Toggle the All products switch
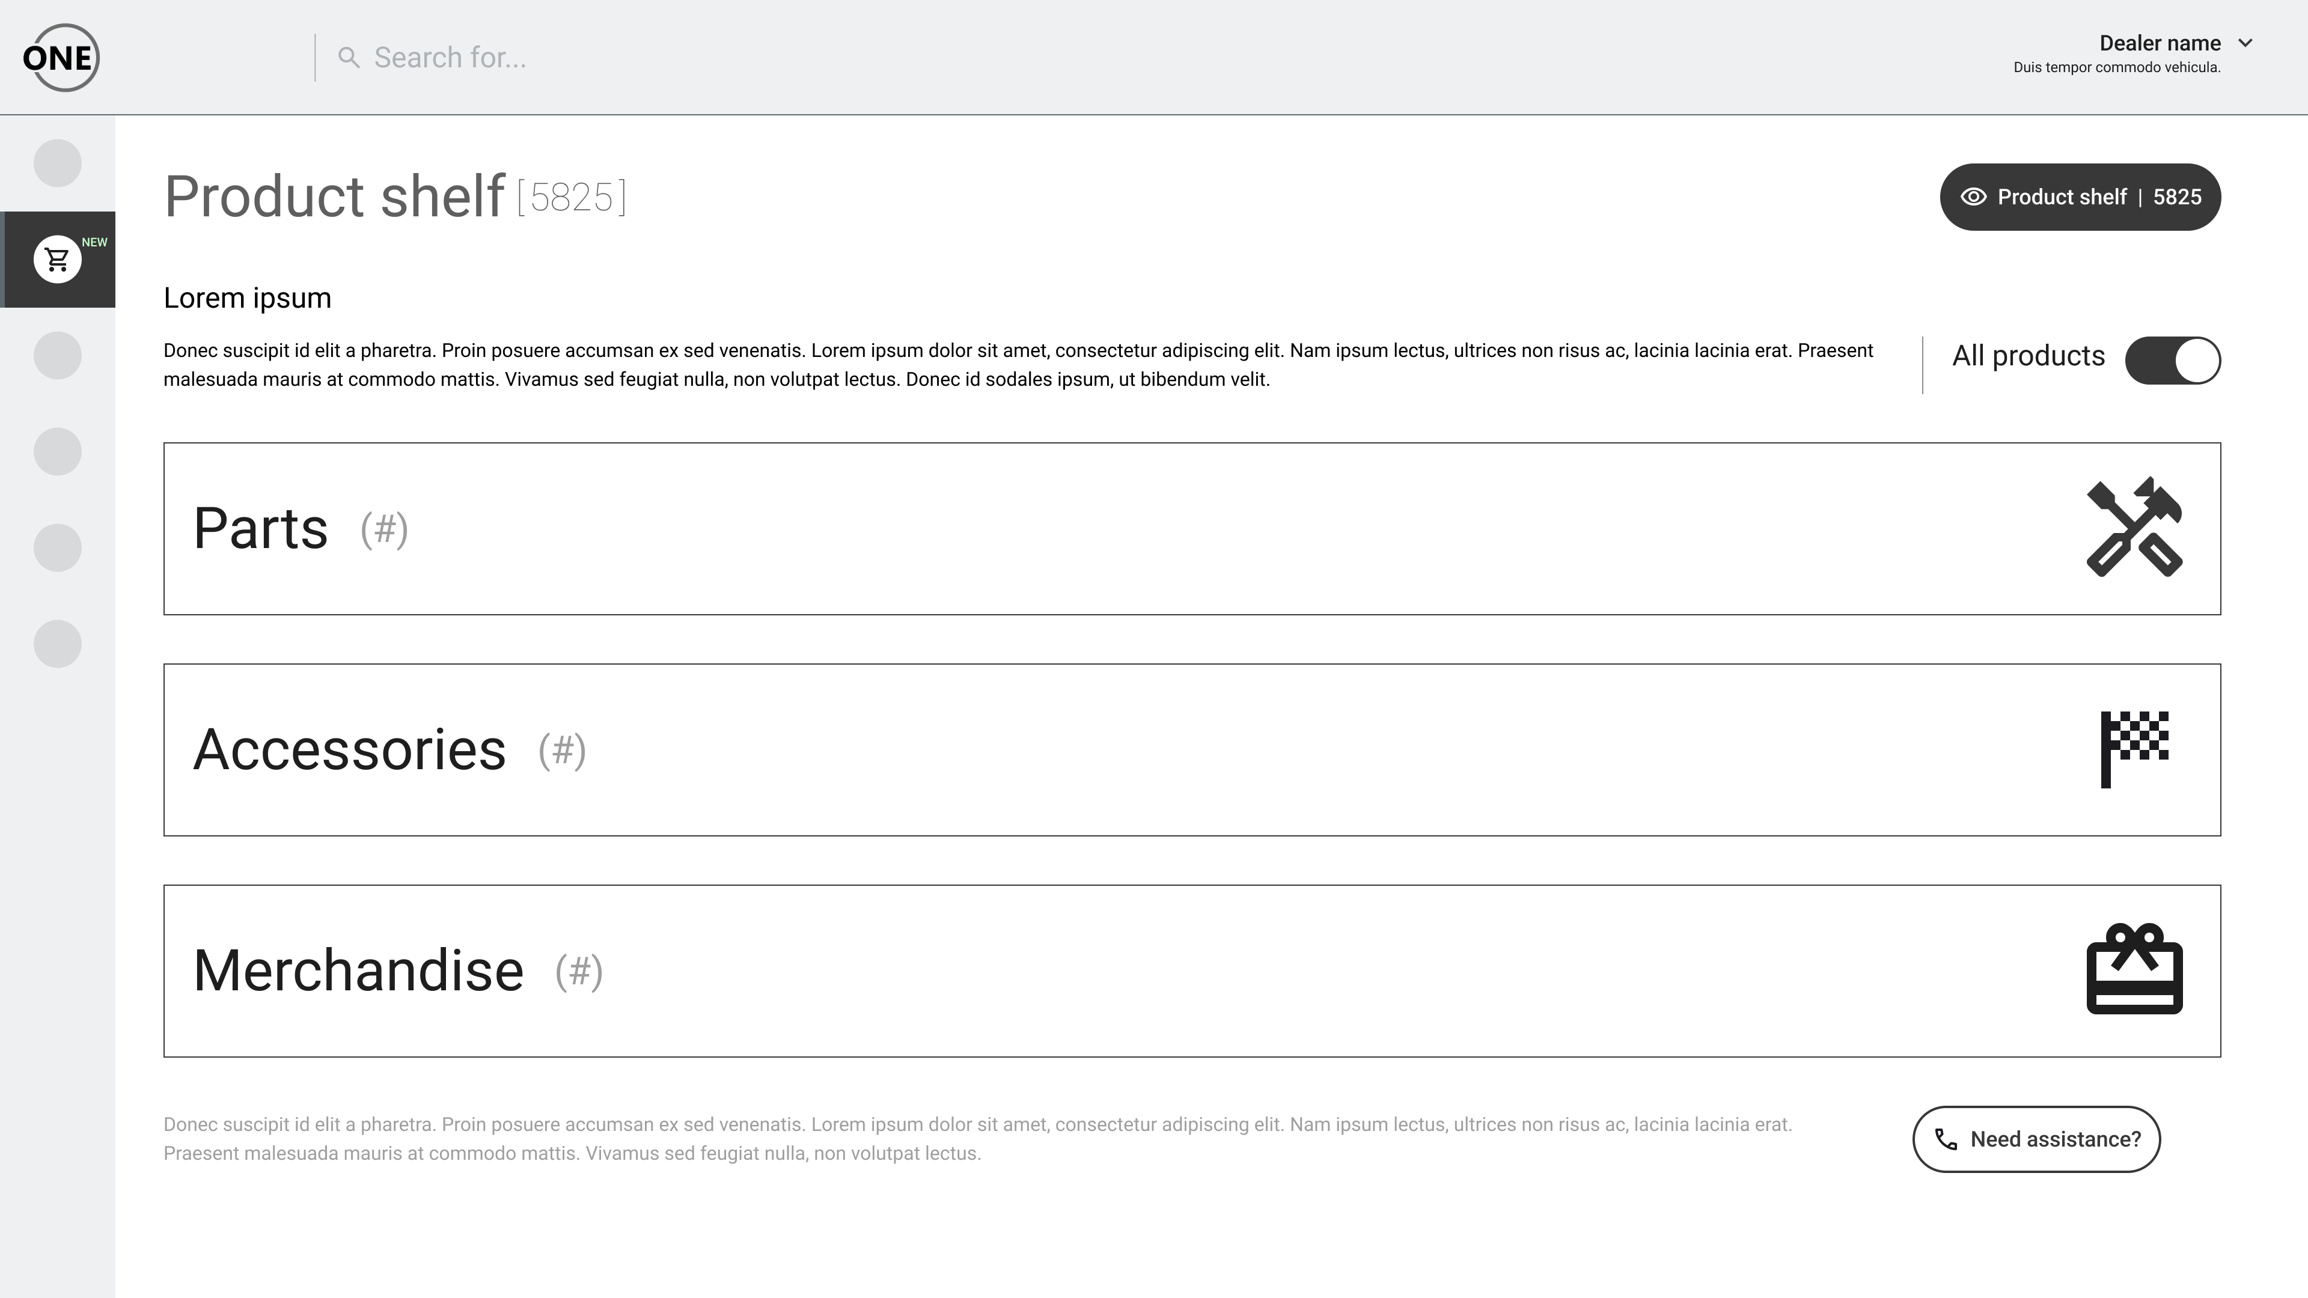The width and height of the screenshot is (2308, 1298). click(x=2173, y=360)
